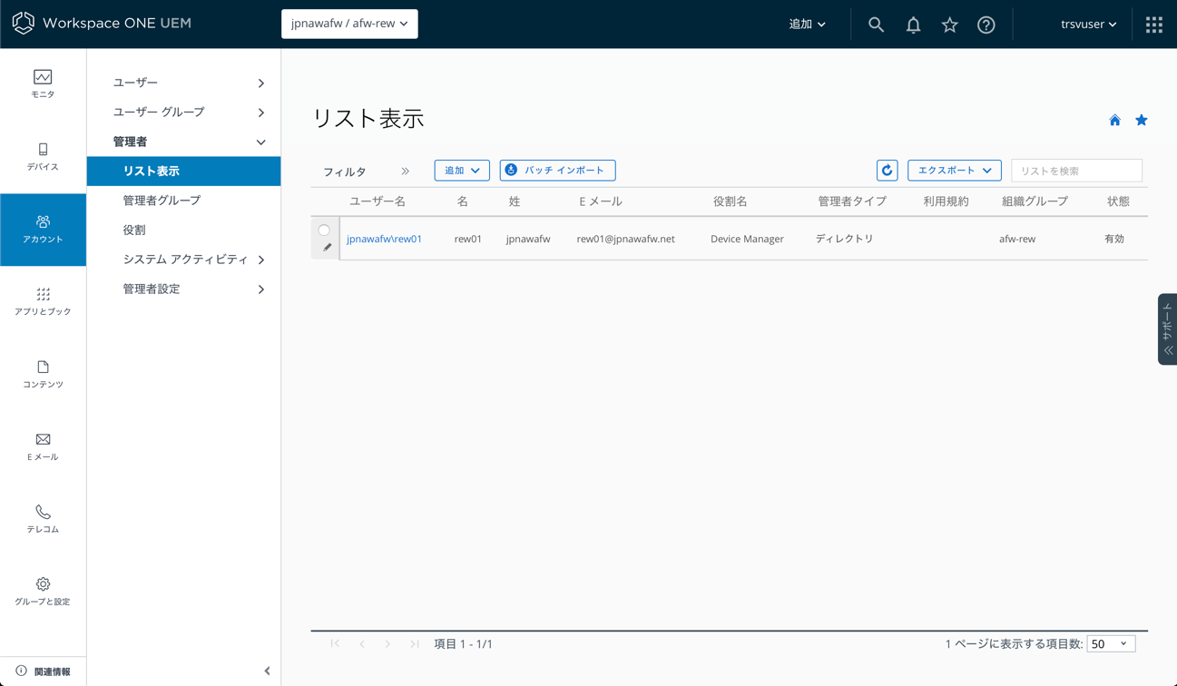Edit rew01 row with pencil icon
Image resolution: width=1177 pixels, height=686 pixels.
[328, 247]
